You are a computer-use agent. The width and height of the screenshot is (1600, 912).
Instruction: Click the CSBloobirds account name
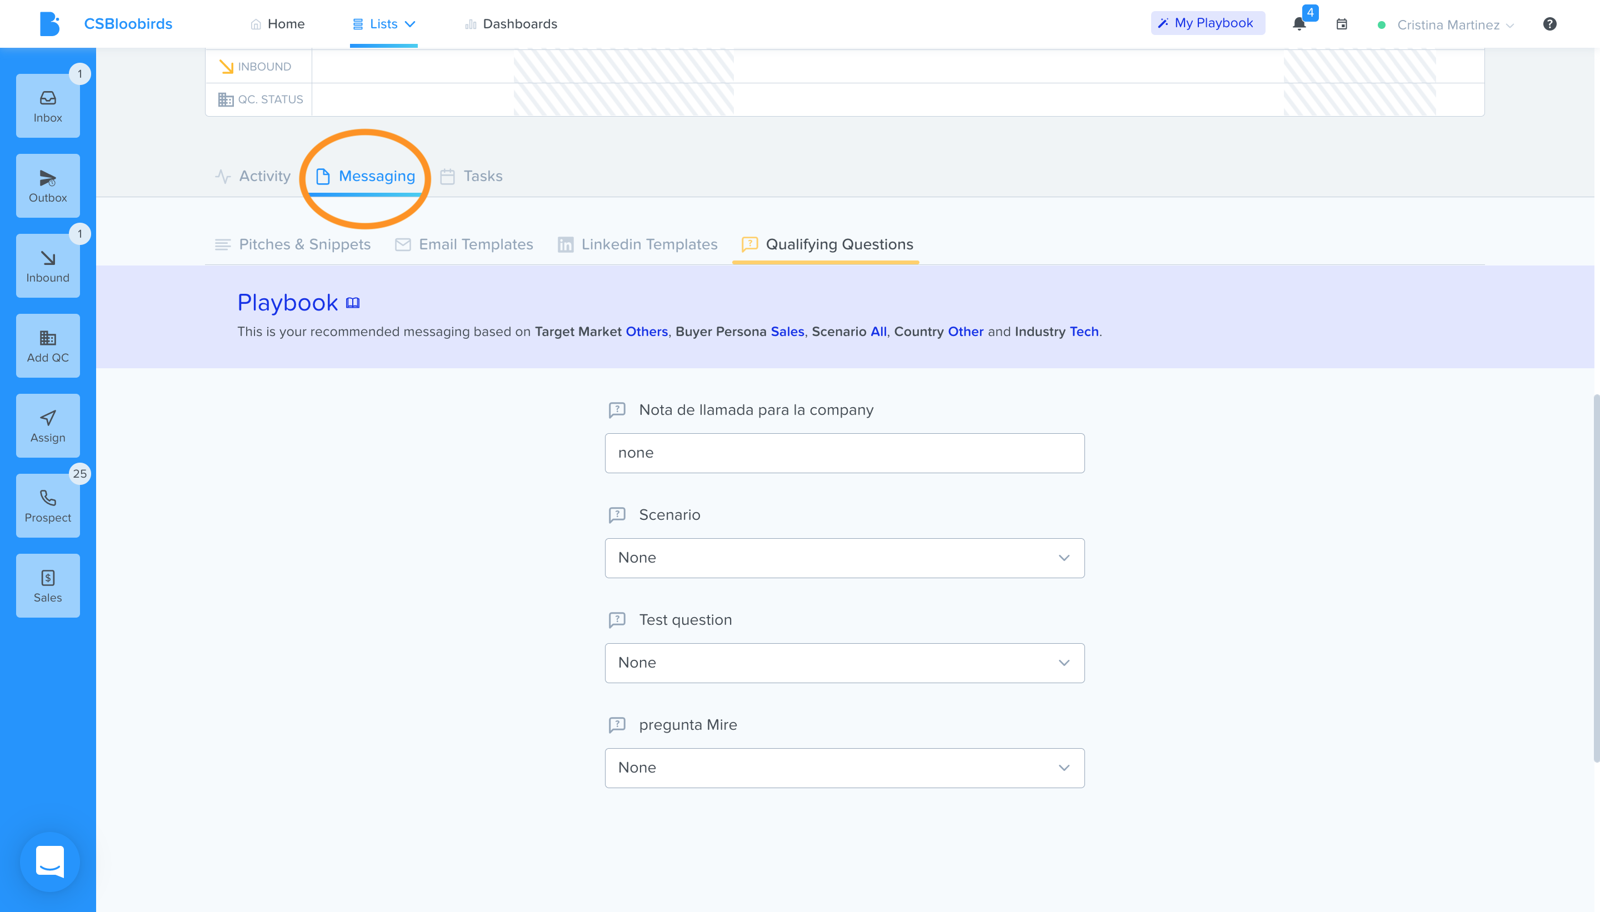[128, 24]
